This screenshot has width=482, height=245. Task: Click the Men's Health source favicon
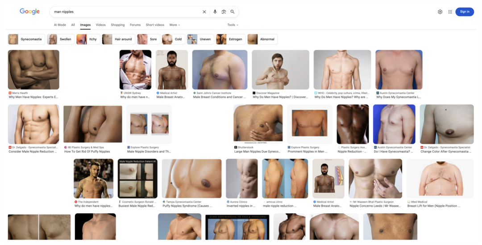10,93
